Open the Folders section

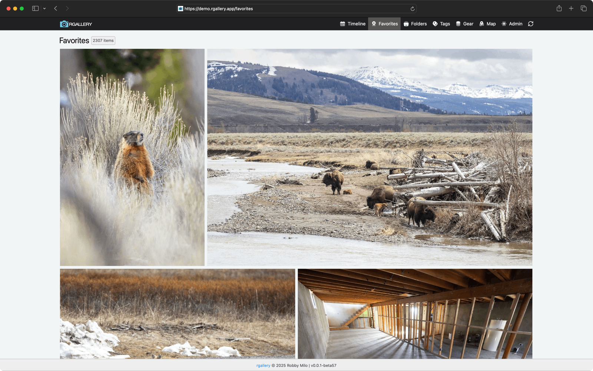415,24
